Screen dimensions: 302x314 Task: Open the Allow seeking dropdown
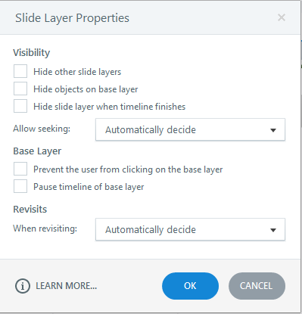click(x=190, y=129)
